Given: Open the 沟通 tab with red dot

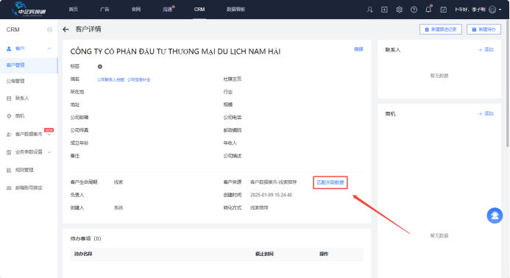Looking at the screenshot, I should [x=167, y=9].
